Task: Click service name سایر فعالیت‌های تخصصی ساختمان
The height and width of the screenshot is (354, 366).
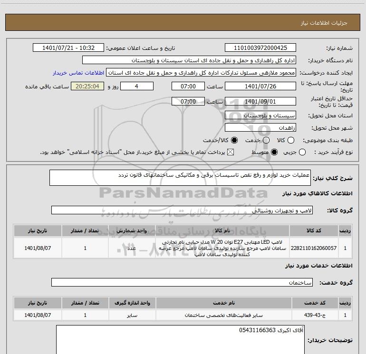Action: pyautogui.click(x=223, y=315)
